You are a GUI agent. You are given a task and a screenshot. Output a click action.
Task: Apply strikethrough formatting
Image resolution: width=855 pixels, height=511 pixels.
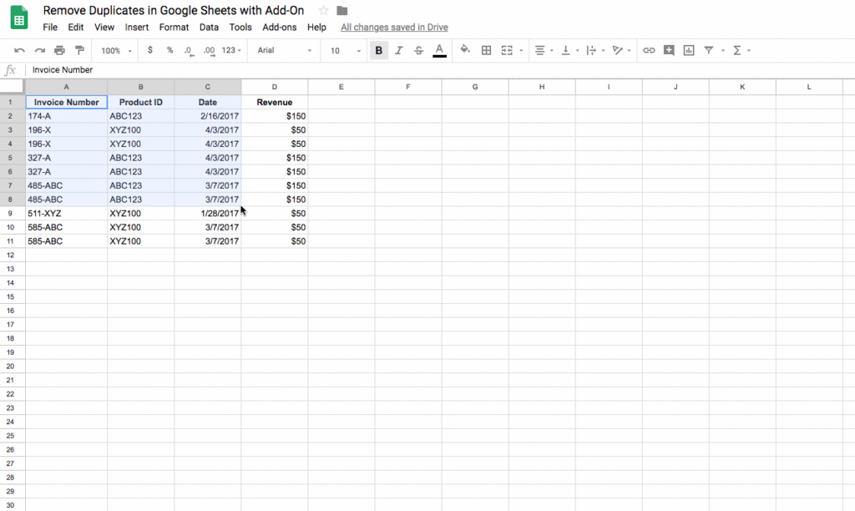click(418, 50)
